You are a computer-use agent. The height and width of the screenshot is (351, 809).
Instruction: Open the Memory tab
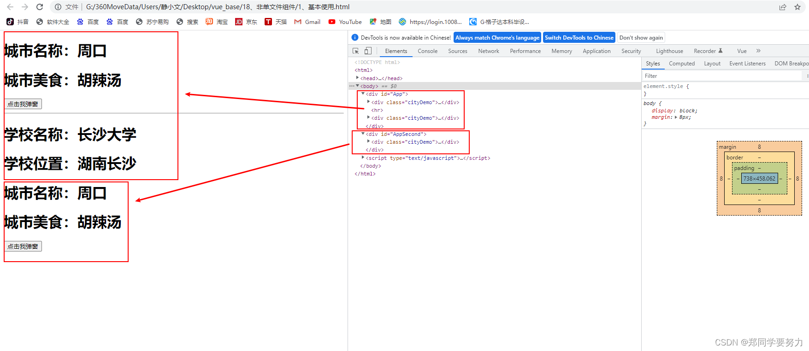click(562, 51)
